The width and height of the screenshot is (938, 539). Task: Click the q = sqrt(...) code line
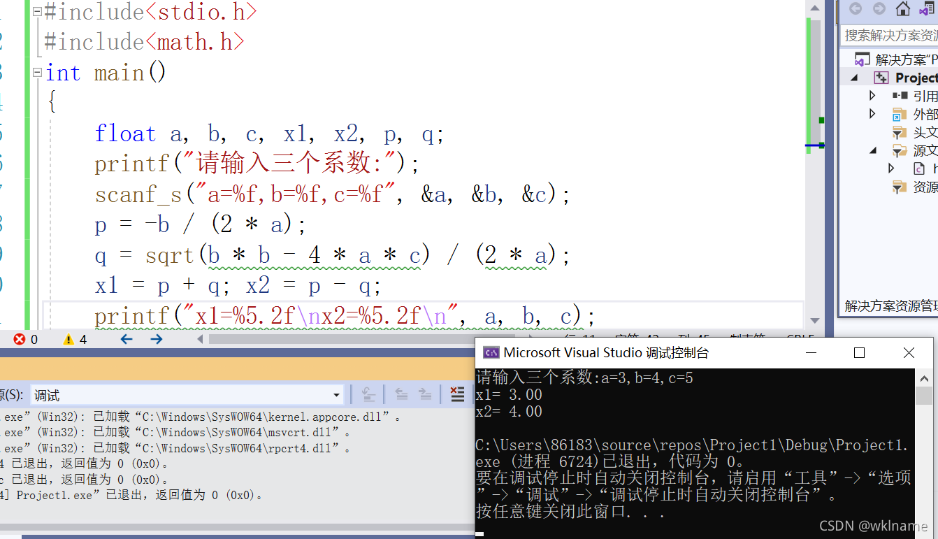tap(333, 256)
